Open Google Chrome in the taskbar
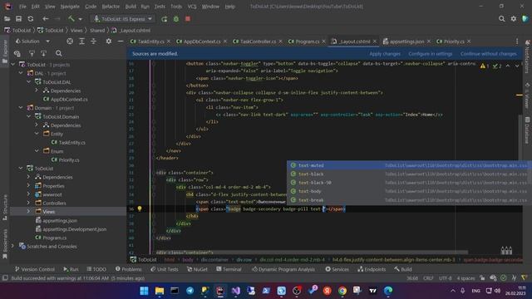532x299 pixels. click(342, 291)
